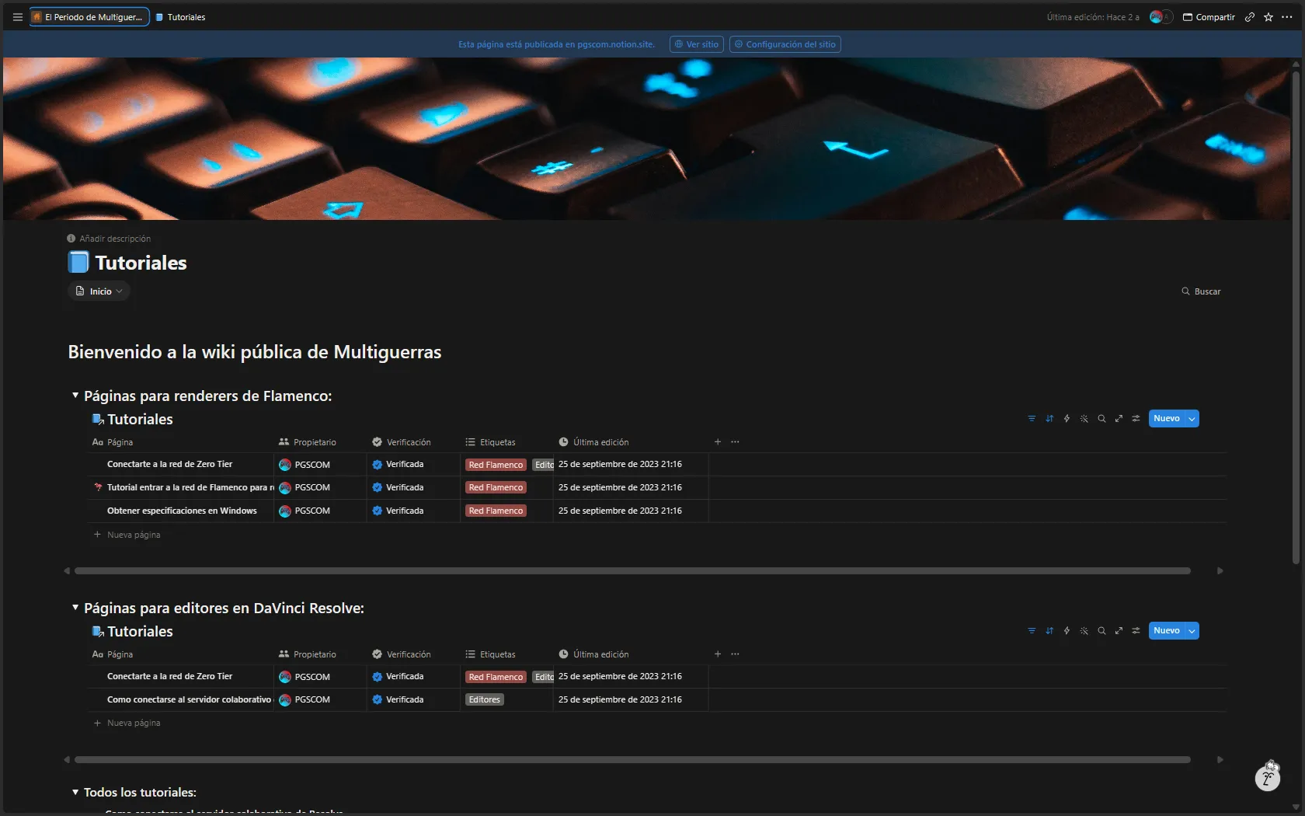1305x816 pixels.
Task: Open view settings icon in Flamenco Tutoriales toolbar
Action: tap(1136, 419)
